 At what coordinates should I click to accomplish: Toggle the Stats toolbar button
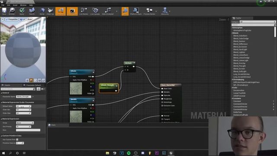point(125,11)
